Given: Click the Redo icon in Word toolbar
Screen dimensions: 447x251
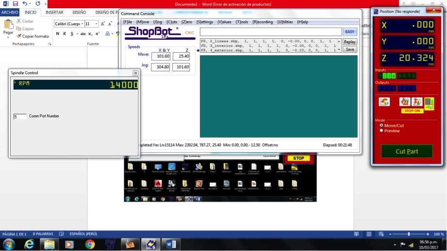Looking at the screenshot, I should tap(38, 4).
